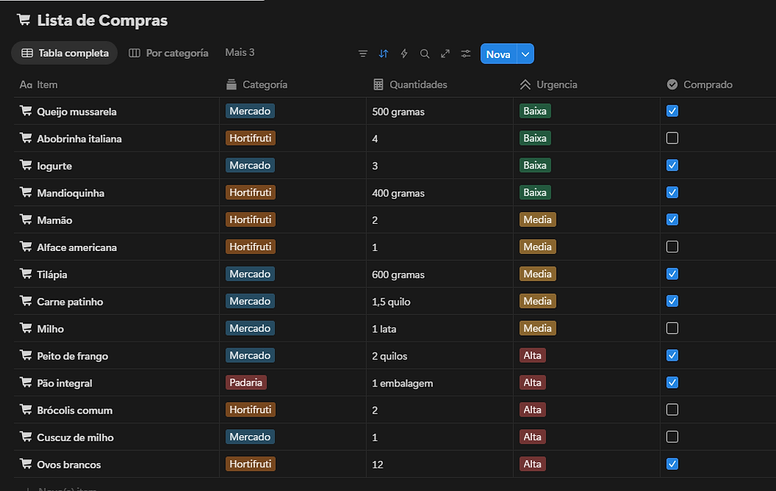The height and width of the screenshot is (491, 776).
Task: Switch to Tabla completa view tab
Action: (x=64, y=53)
